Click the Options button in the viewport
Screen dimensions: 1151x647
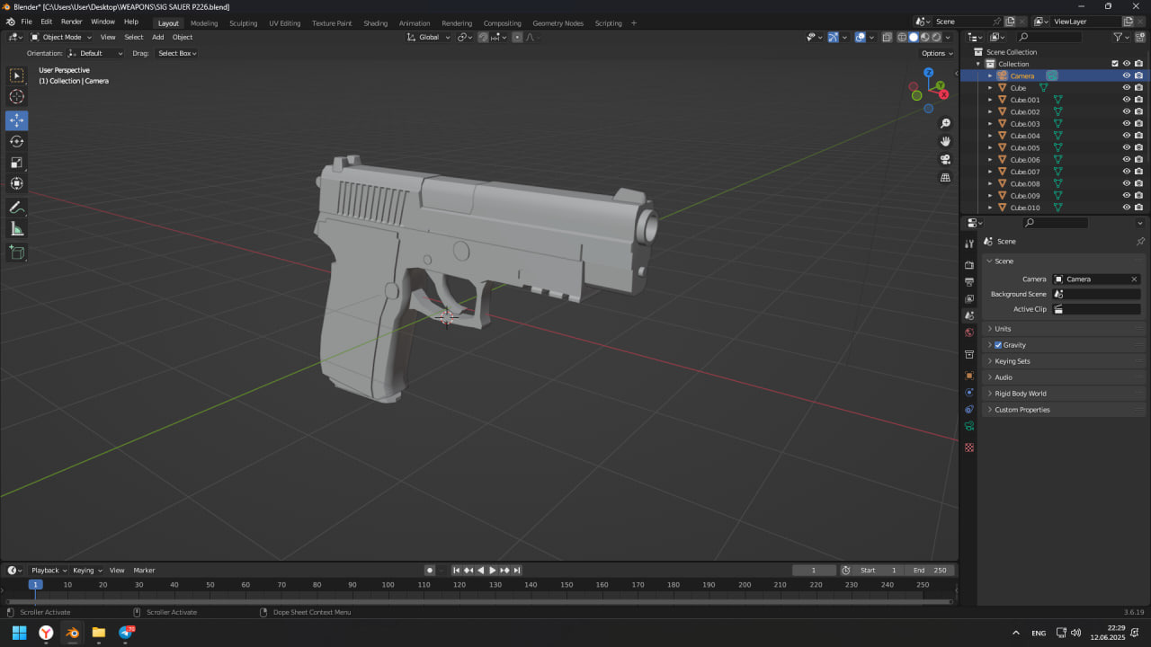coord(935,53)
